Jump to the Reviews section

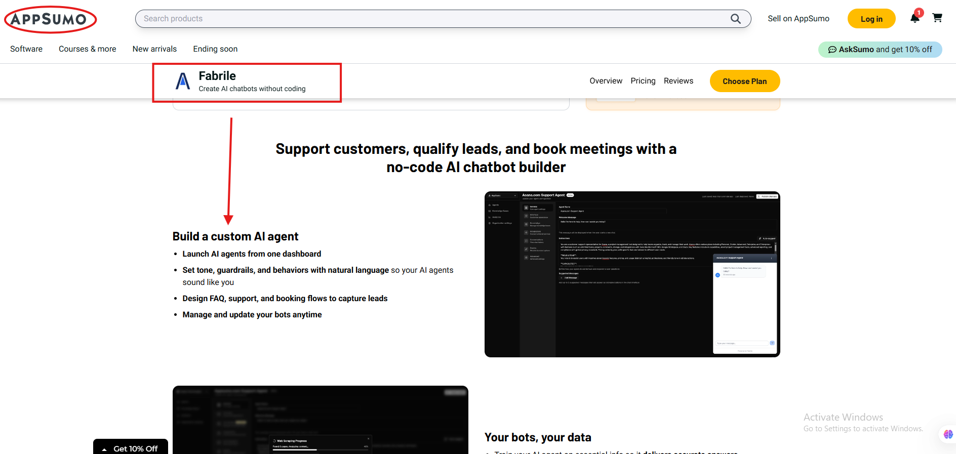pyautogui.click(x=679, y=81)
